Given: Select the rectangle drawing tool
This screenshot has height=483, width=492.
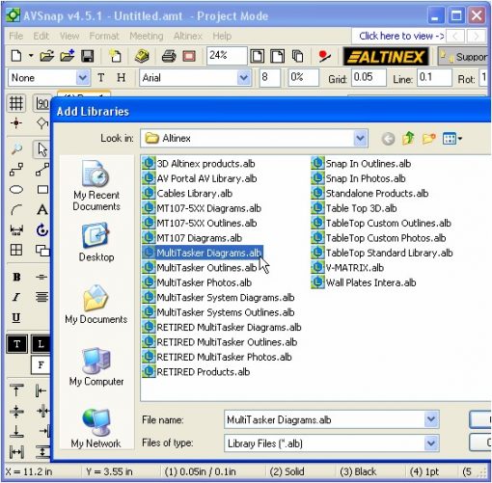Looking at the screenshot, I should click(42, 189).
